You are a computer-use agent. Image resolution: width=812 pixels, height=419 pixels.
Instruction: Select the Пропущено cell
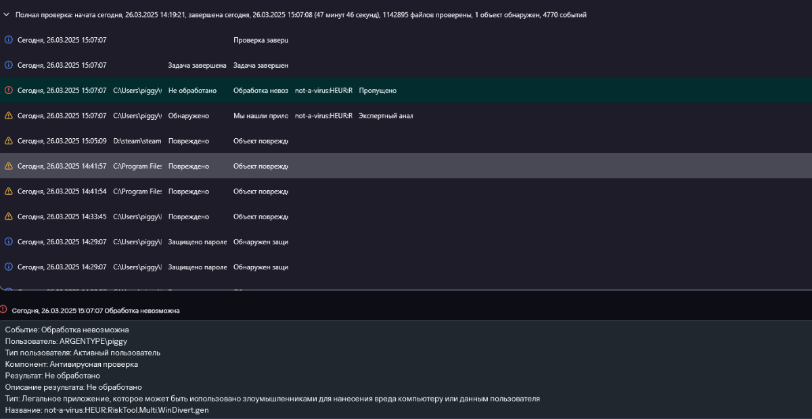378,91
